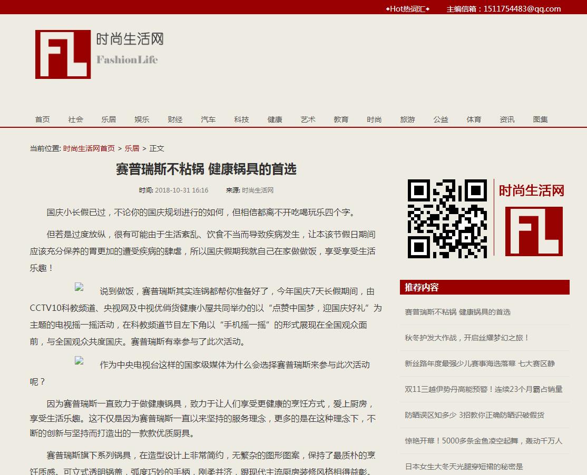Click editor email 1511754483@qq.com
Image resolution: width=587 pixels, height=475 pixels.
[x=522, y=9]
